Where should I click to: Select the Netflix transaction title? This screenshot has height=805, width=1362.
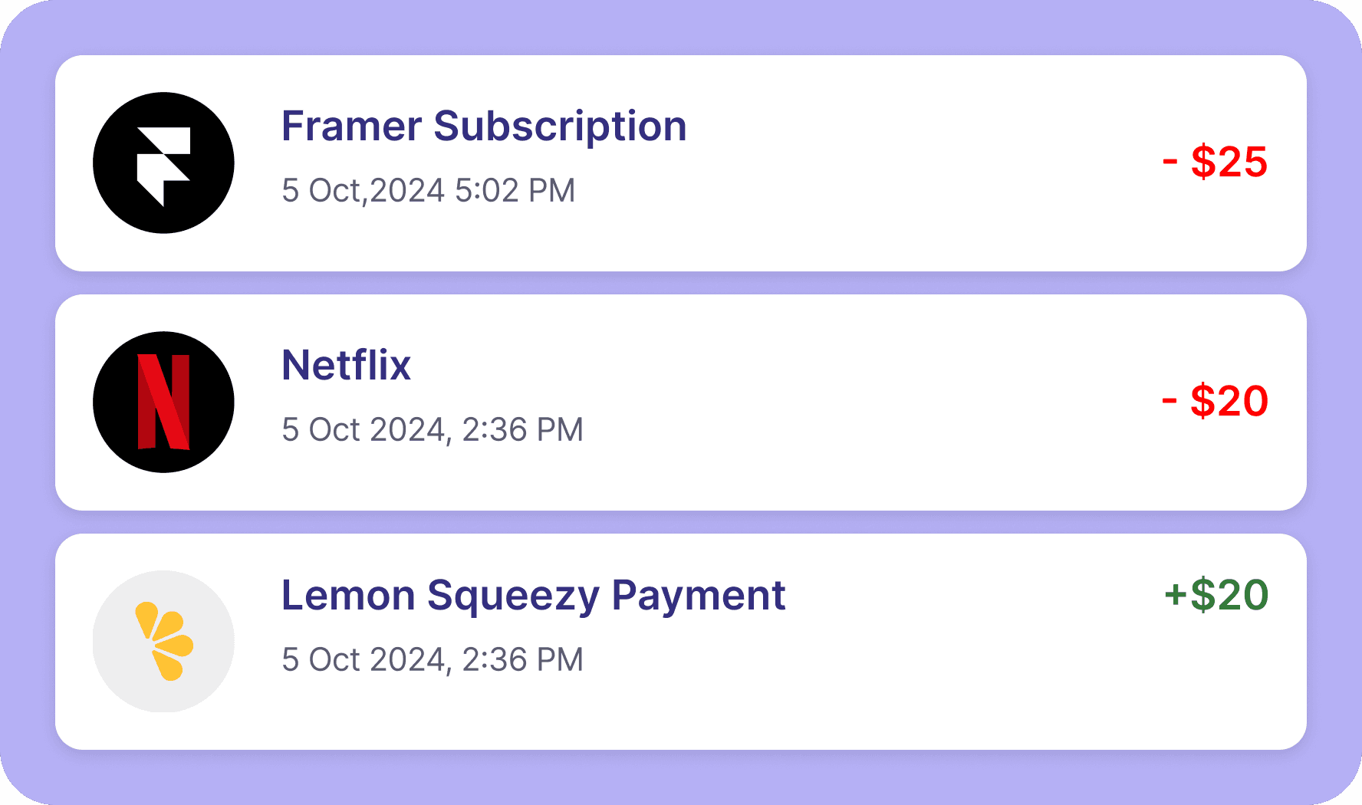click(x=346, y=365)
